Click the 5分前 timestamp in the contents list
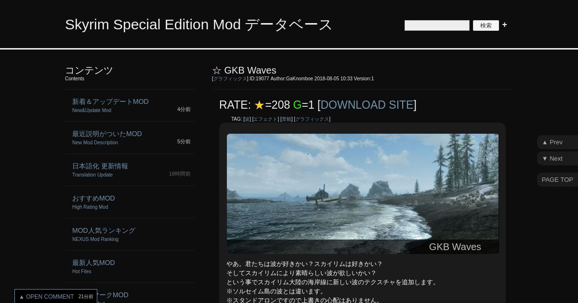The width and height of the screenshot is (578, 303). pyautogui.click(x=184, y=142)
